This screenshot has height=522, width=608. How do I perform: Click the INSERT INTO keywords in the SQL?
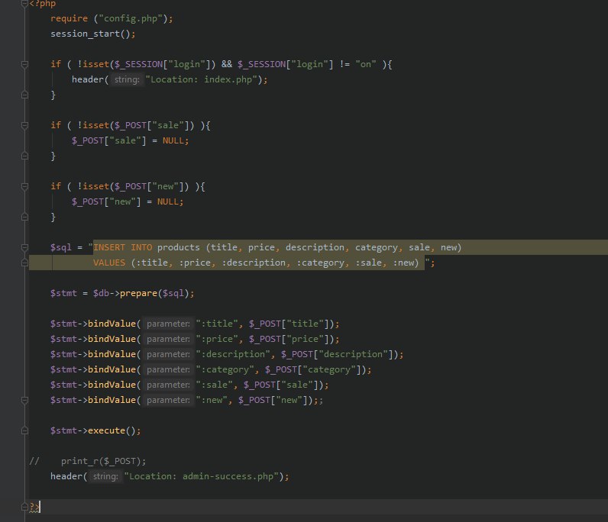pos(122,247)
